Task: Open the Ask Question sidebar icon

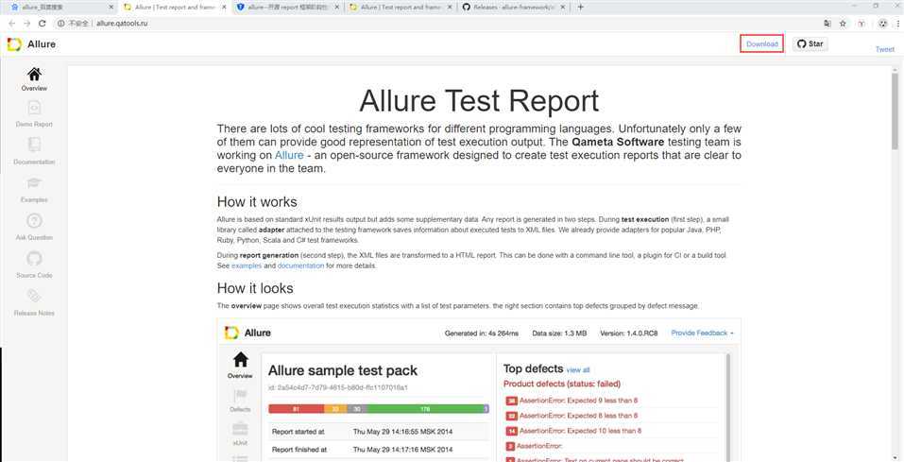Action: [34, 220]
